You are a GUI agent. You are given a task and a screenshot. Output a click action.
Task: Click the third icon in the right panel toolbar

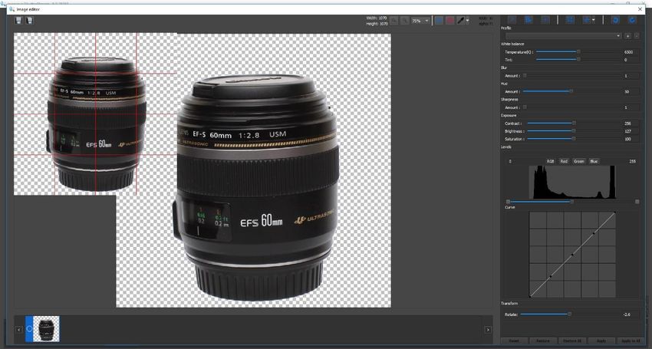[545, 20]
